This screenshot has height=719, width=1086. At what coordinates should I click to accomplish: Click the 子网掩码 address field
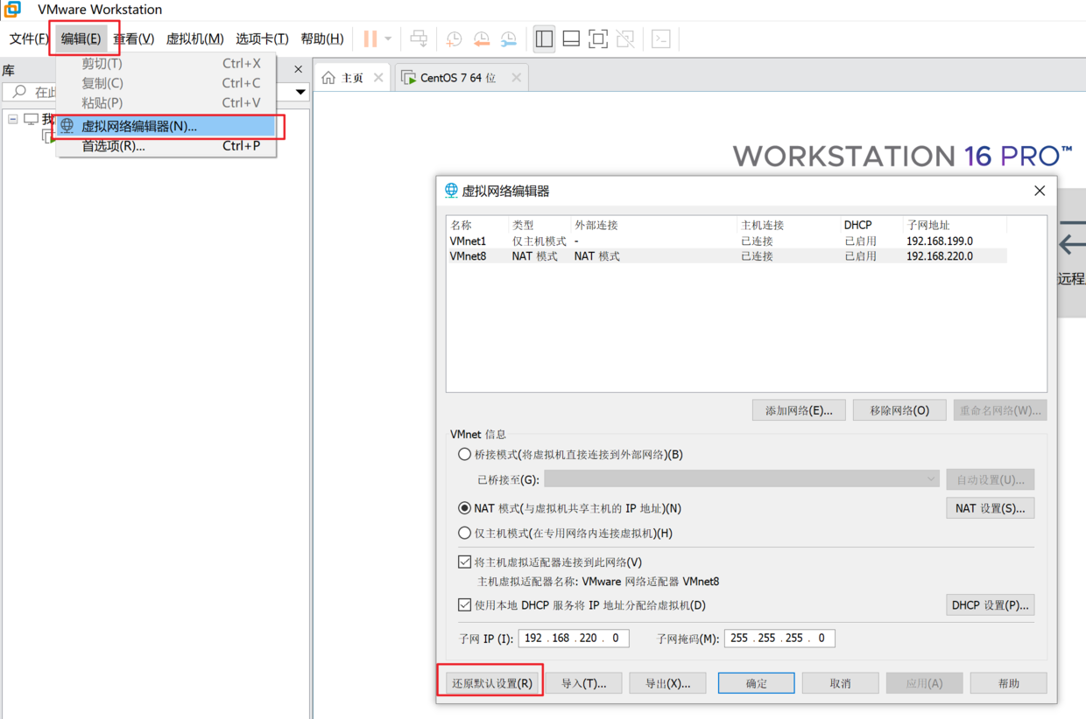[779, 639]
